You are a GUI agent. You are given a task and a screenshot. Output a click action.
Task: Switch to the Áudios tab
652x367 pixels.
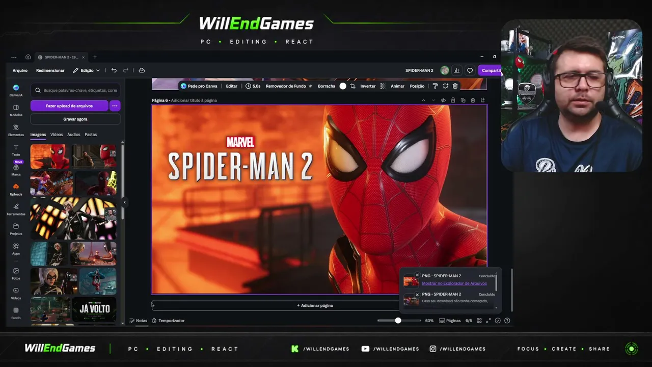(x=74, y=135)
